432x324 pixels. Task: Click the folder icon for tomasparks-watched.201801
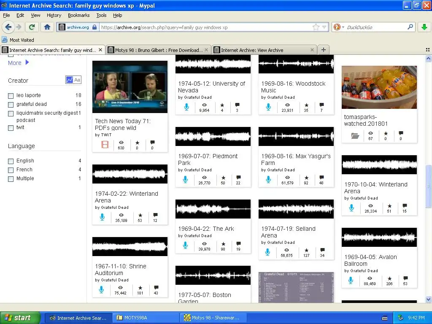(355, 135)
